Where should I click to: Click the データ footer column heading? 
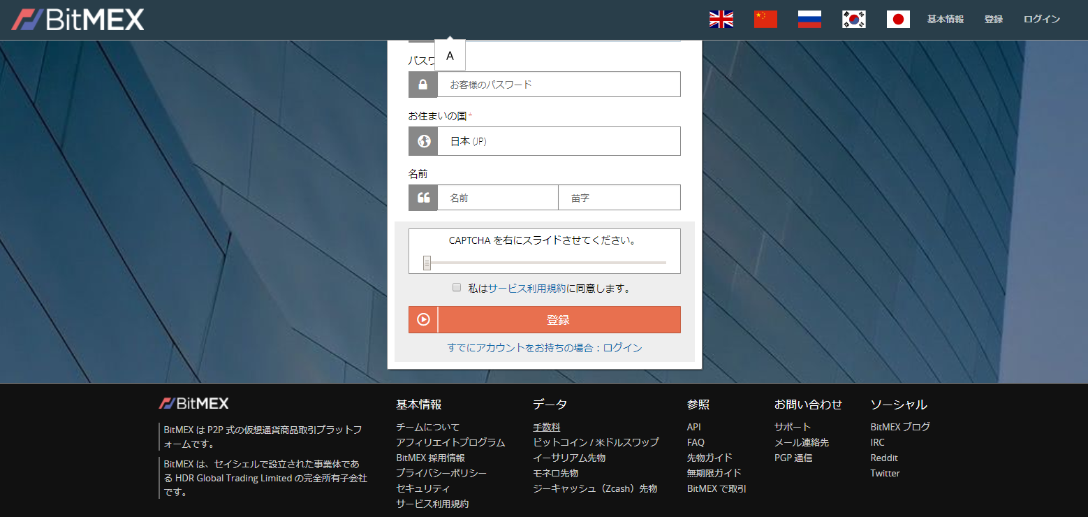(x=550, y=405)
